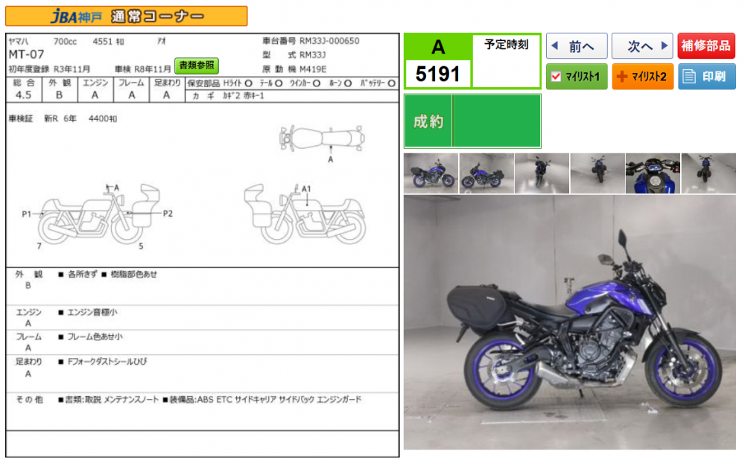The image size is (745, 460).
Task: Go to next listing with 次へ
Action: 641,46
